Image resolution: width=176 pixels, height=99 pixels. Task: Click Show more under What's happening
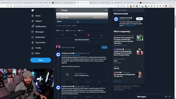(x=117, y=81)
